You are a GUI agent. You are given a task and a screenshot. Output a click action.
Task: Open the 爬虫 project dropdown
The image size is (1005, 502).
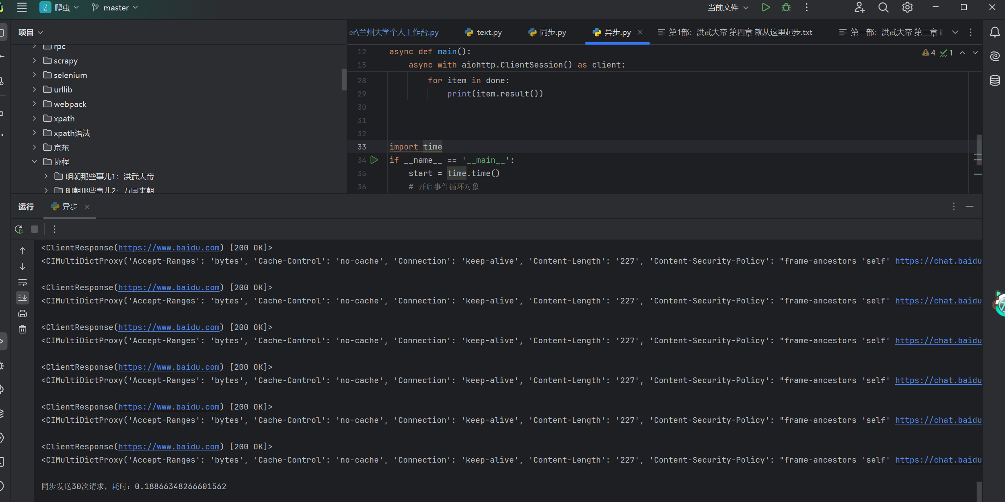(x=59, y=7)
